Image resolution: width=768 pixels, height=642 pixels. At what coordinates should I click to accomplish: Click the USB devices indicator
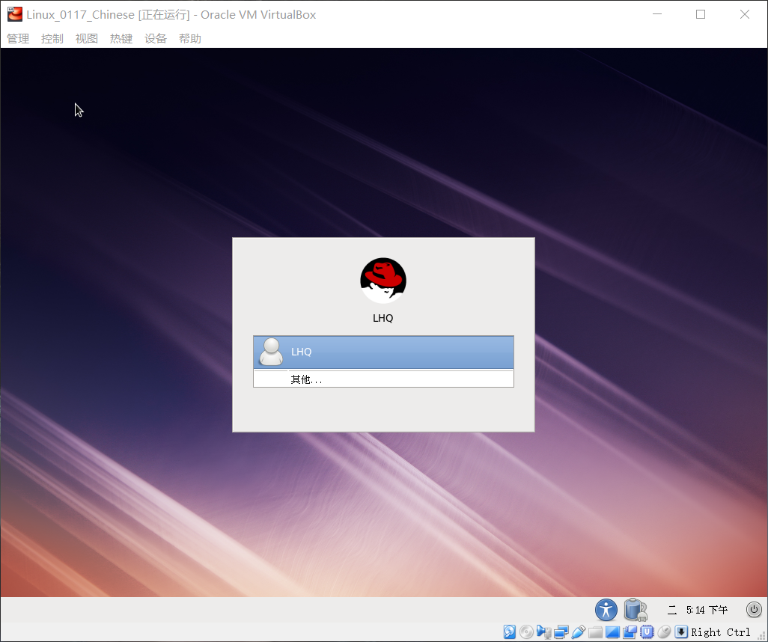point(579,632)
